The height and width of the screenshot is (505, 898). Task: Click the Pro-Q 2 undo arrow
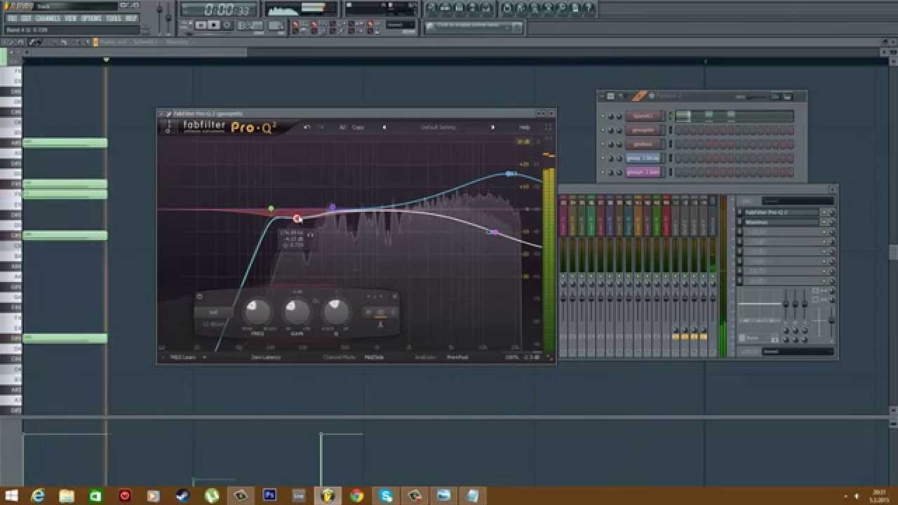(307, 127)
